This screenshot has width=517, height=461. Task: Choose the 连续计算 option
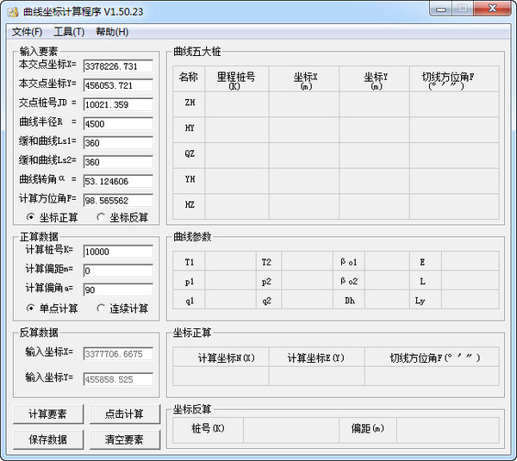[102, 308]
